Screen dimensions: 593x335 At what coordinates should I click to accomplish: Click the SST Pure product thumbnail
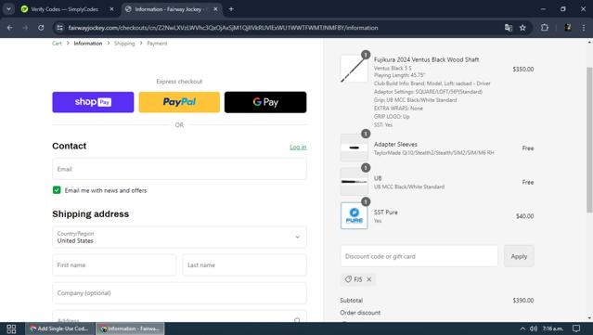[x=354, y=215]
